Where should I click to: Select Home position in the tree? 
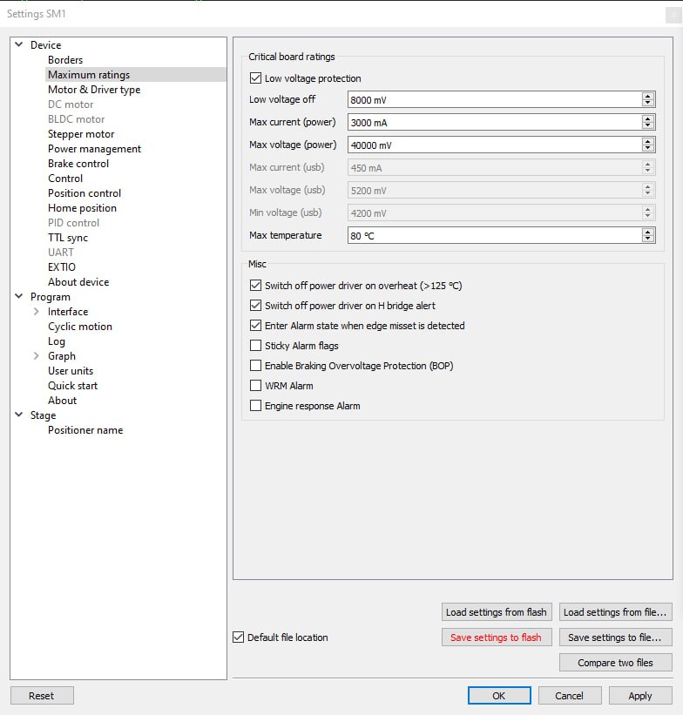click(82, 208)
